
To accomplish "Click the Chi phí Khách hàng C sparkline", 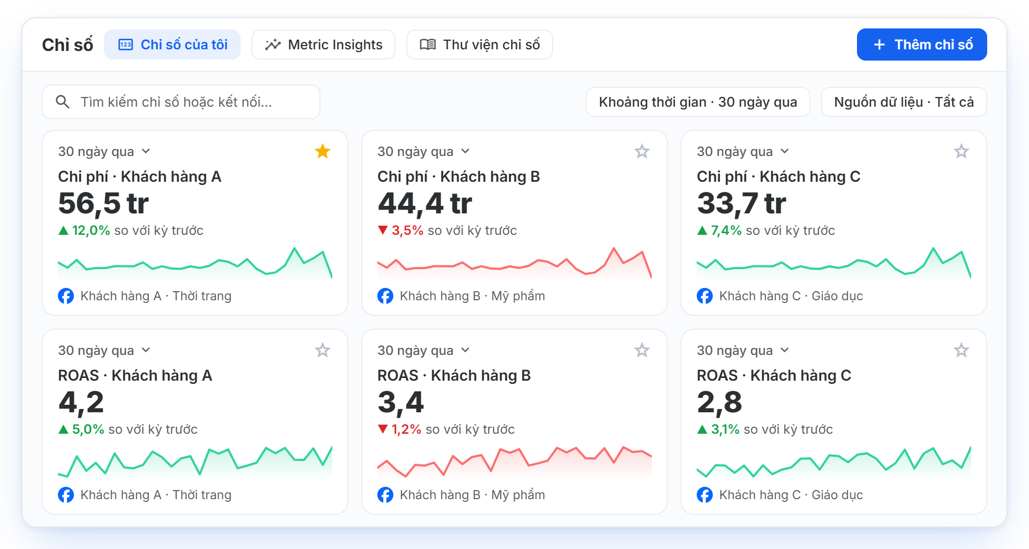I will pos(834,263).
